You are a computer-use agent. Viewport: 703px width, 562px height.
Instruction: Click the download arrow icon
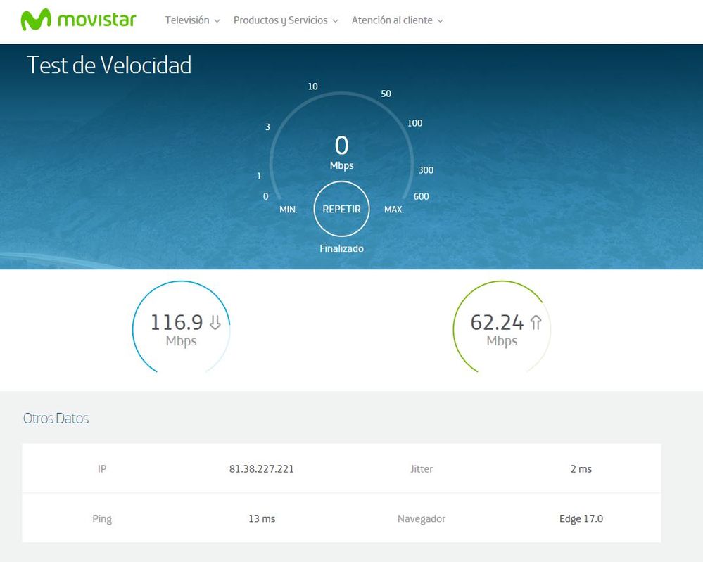215,322
